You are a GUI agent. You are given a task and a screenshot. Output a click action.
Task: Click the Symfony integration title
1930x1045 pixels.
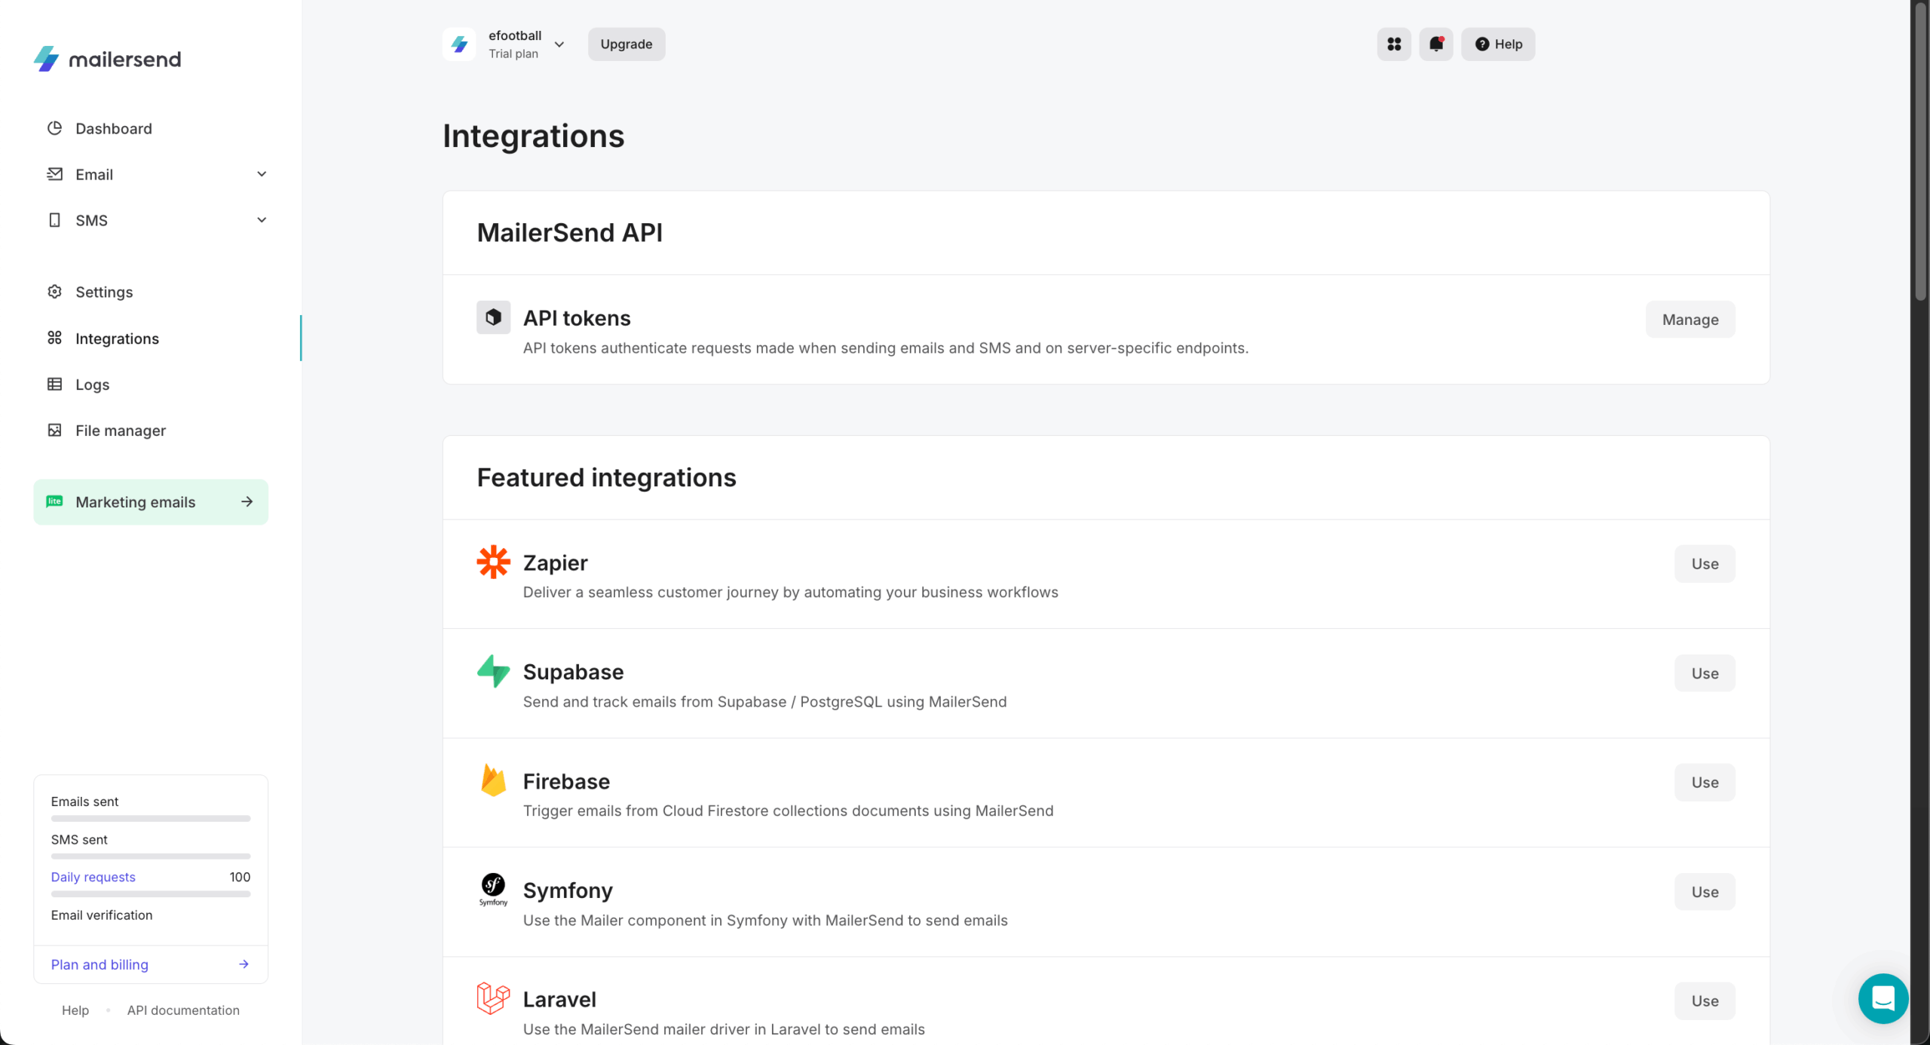[568, 890]
